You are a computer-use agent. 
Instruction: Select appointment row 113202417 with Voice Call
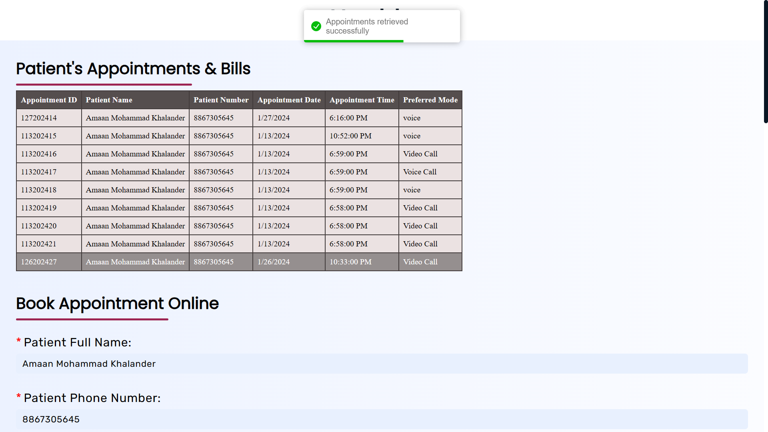(39, 172)
